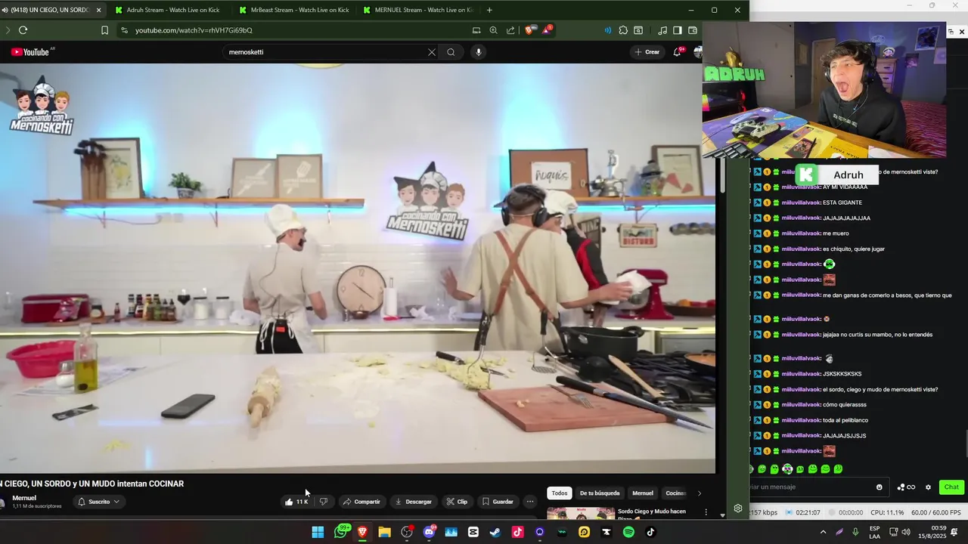Select the Todos filter chip
The width and height of the screenshot is (968, 544).
560,493
